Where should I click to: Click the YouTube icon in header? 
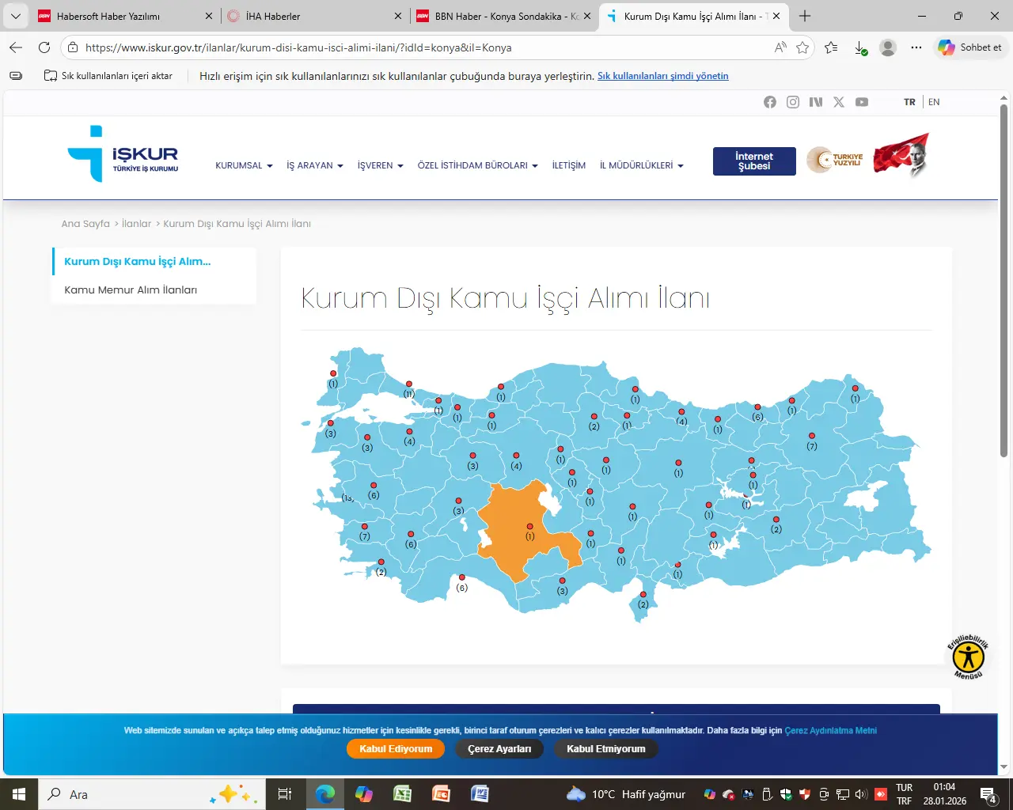(x=862, y=102)
